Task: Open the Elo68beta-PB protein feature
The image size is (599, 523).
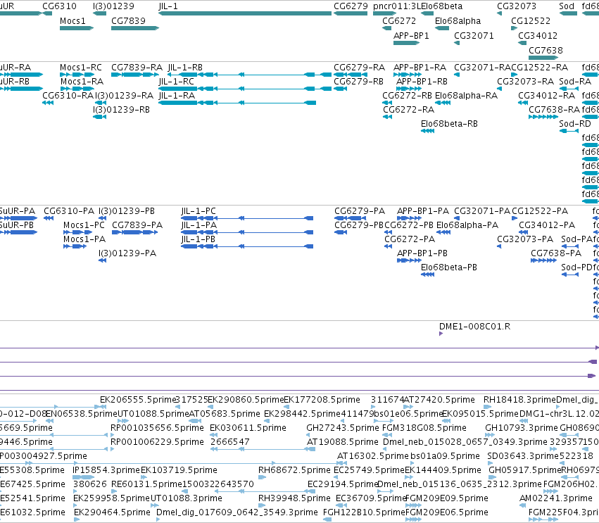Action: [x=427, y=275]
